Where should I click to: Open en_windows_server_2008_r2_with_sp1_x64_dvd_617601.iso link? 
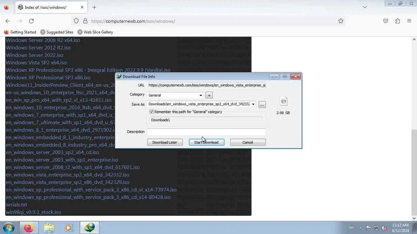(x=73, y=167)
